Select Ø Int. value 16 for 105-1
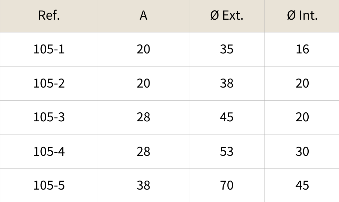 (302, 49)
